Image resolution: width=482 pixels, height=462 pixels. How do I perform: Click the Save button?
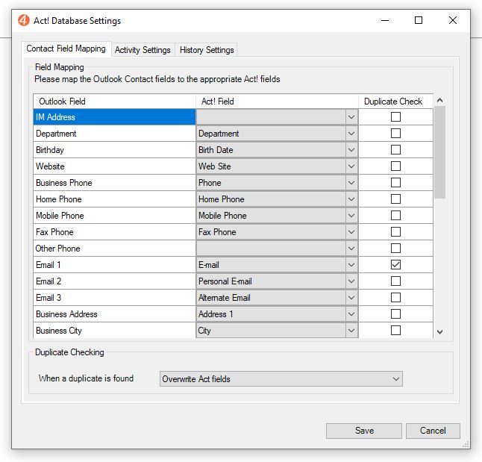(364, 431)
